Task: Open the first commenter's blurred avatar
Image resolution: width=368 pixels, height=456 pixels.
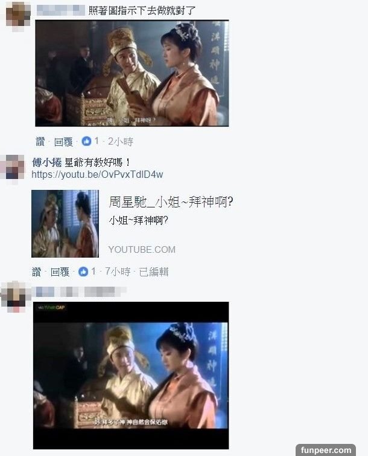Action: [x=18, y=15]
